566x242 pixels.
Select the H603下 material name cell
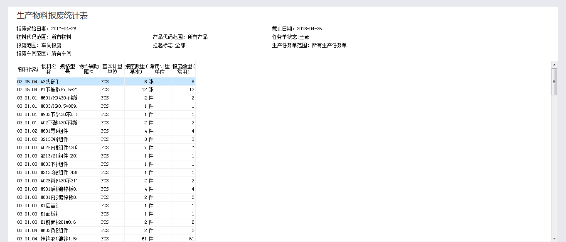click(x=49, y=164)
